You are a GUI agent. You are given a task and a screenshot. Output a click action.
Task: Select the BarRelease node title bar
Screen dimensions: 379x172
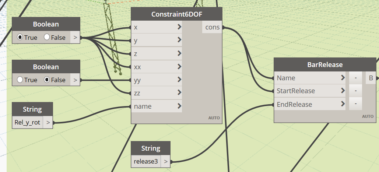pyautogui.click(x=325, y=64)
